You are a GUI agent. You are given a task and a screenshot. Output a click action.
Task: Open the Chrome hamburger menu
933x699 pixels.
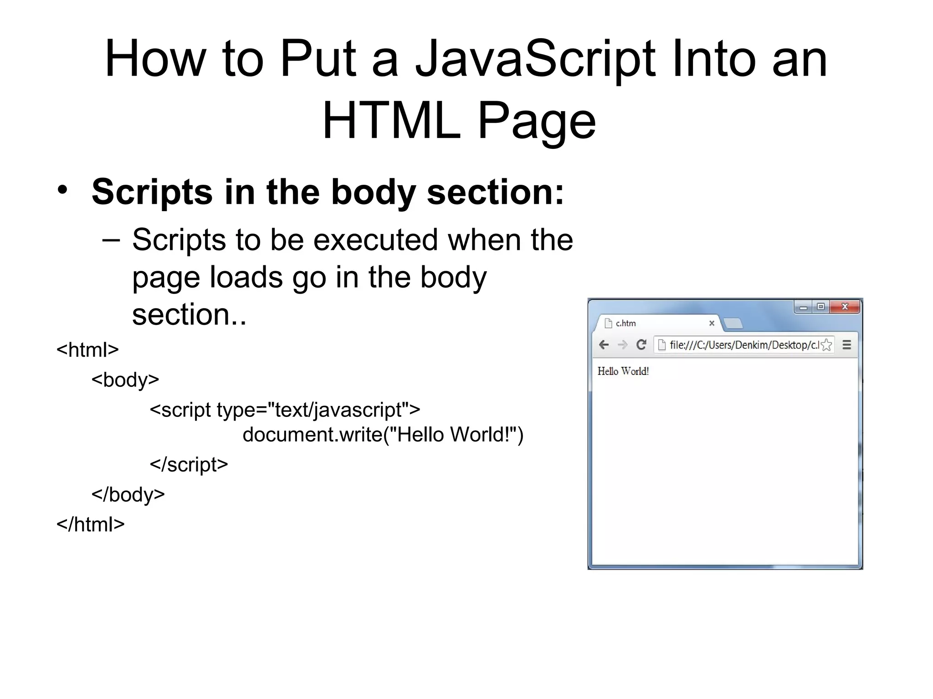847,345
